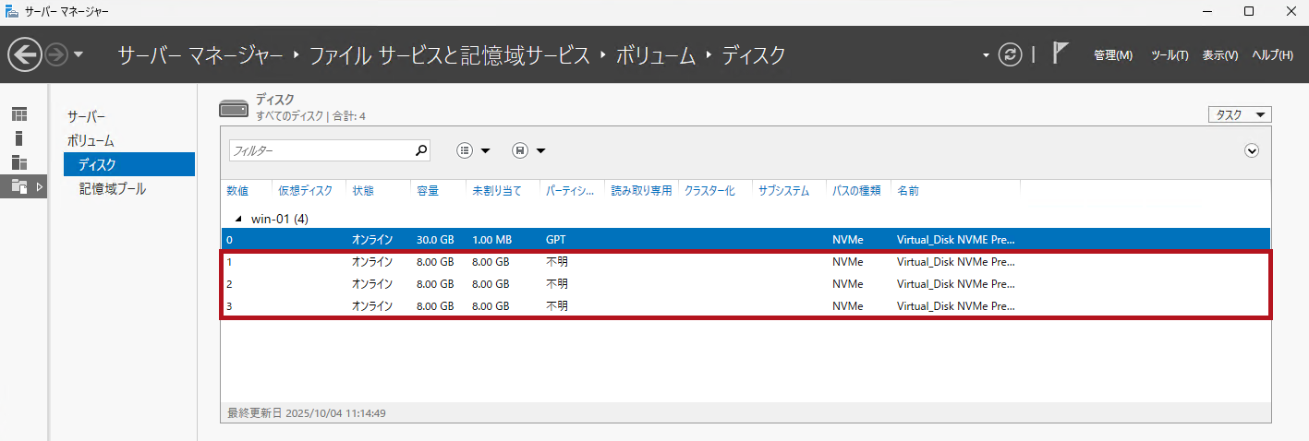1309x441 pixels.
Task: Open the ツール(T) menu
Action: (x=1169, y=55)
